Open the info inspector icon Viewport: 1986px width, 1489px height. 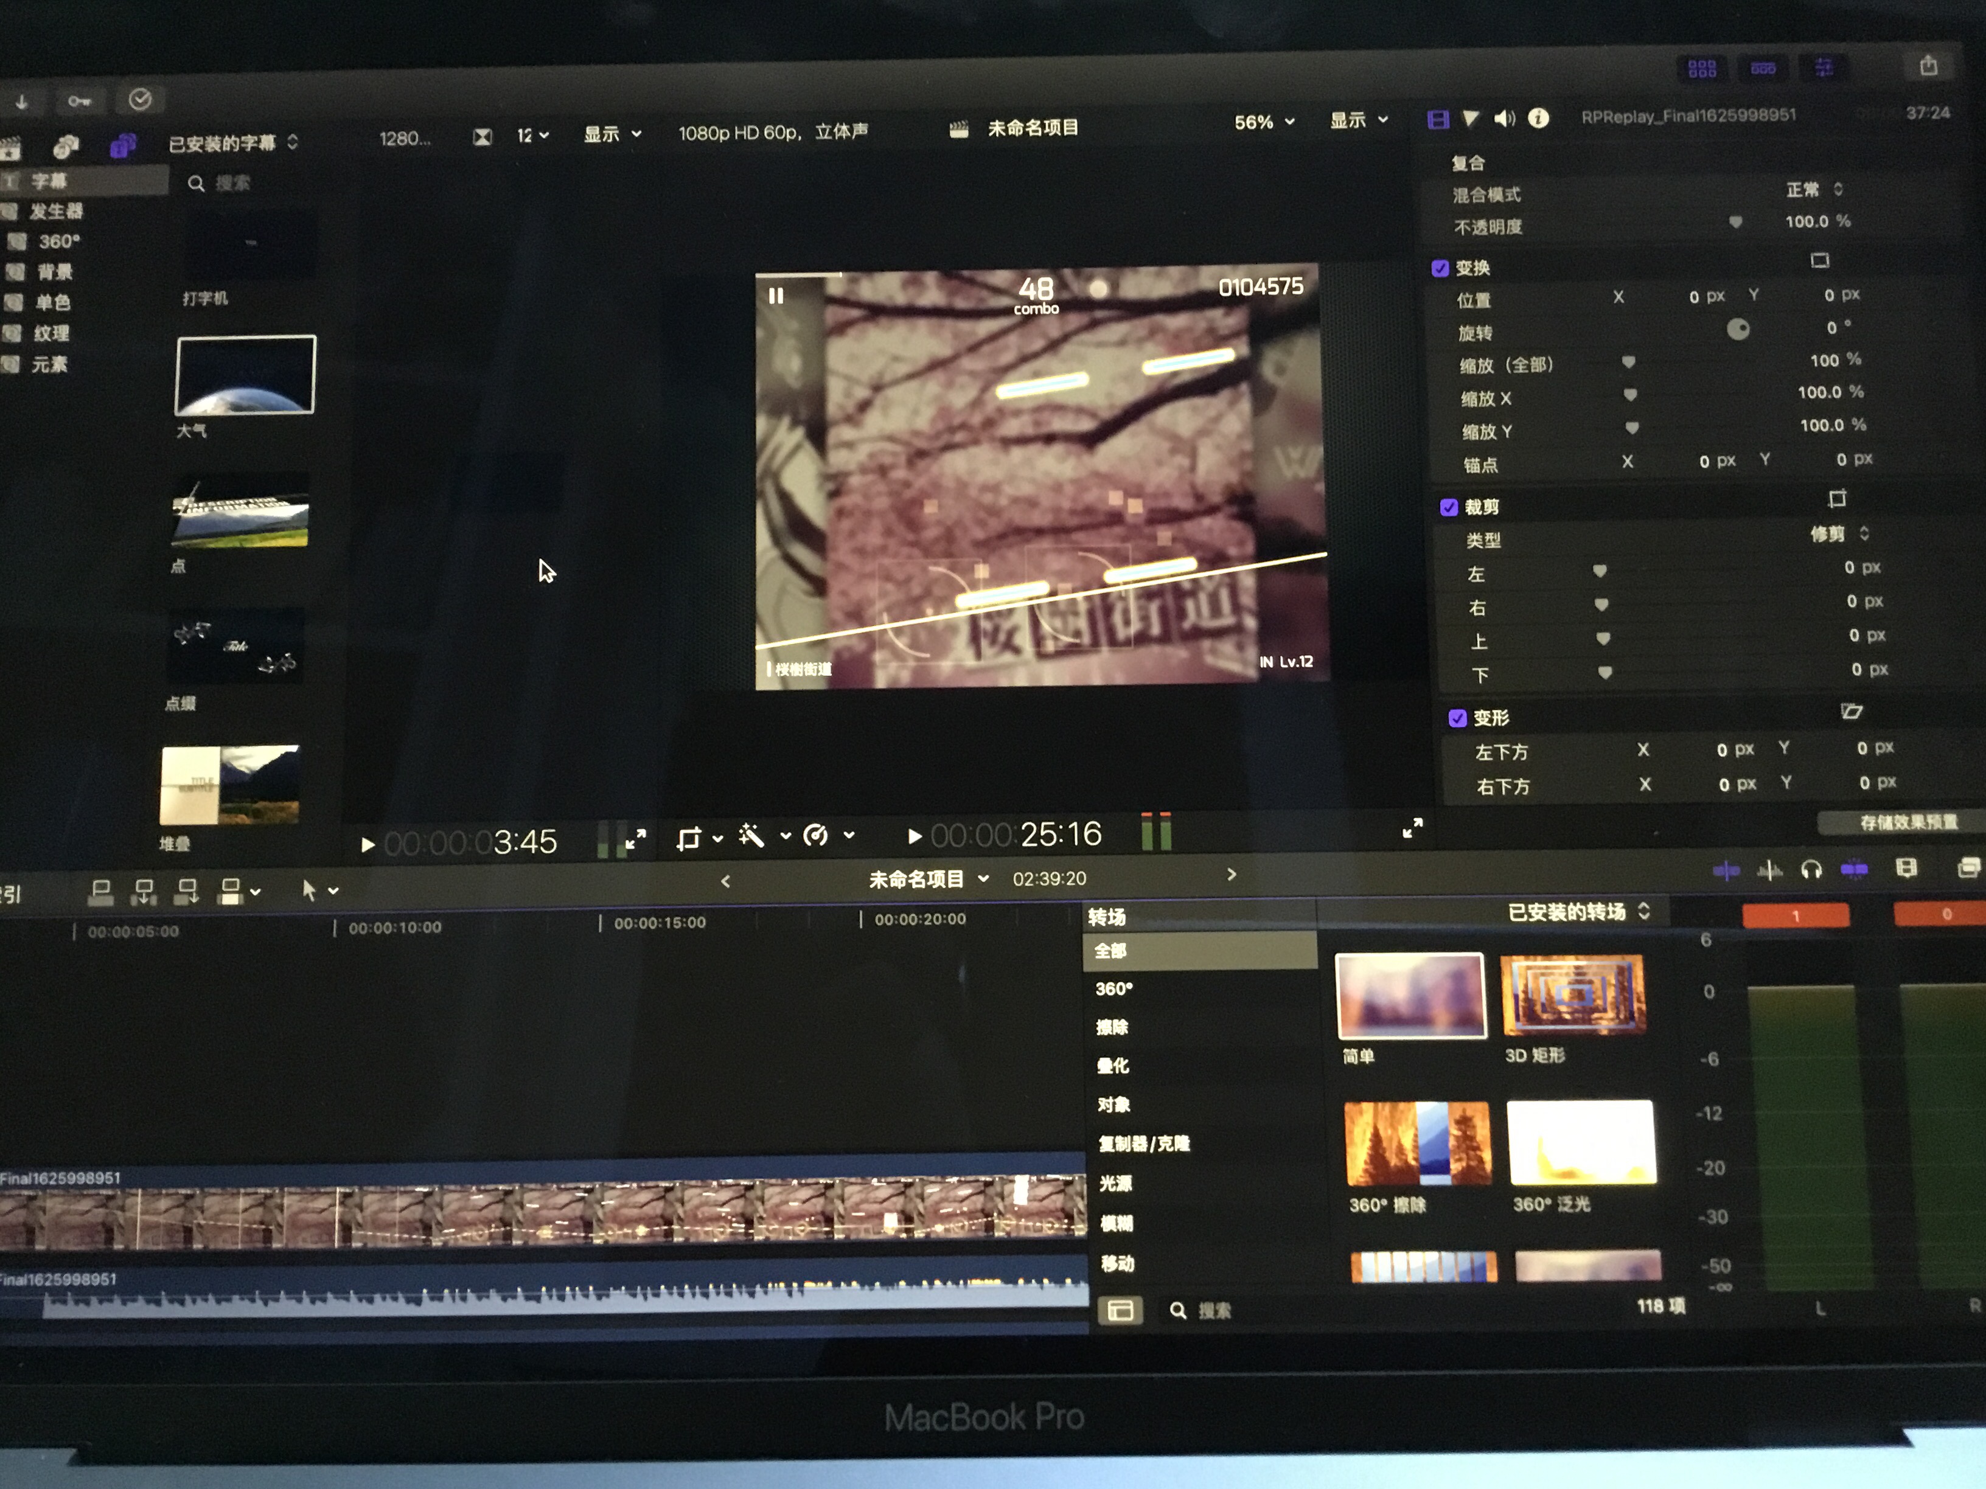coord(1538,117)
